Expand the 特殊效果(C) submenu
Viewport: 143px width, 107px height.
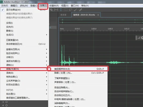coord(24,77)
